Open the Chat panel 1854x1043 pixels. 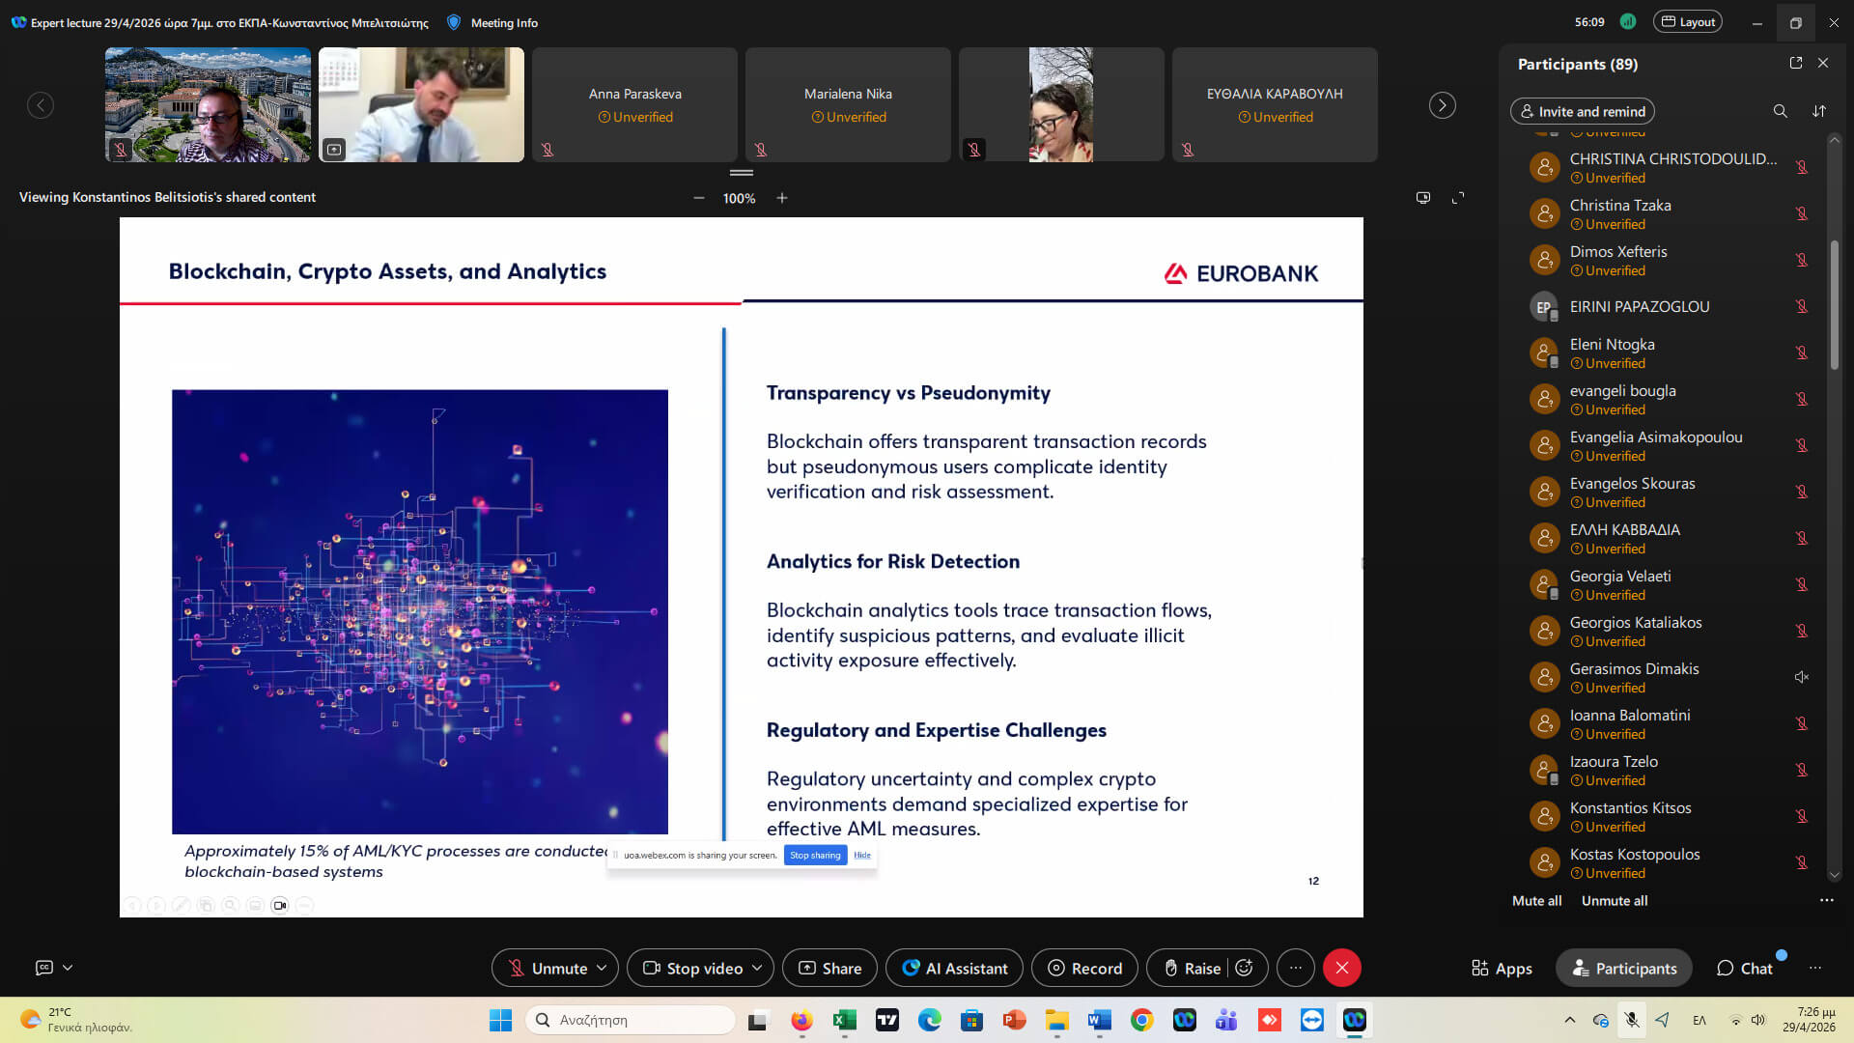1744,968
